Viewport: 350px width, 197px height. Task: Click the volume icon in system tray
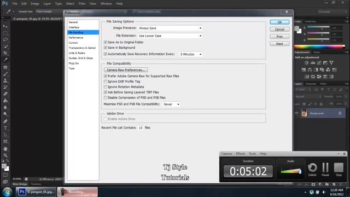(x=324, y=192)
